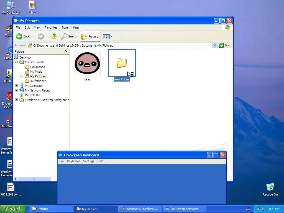
Task: Toggle the Folders pane button
Action: 90,36
